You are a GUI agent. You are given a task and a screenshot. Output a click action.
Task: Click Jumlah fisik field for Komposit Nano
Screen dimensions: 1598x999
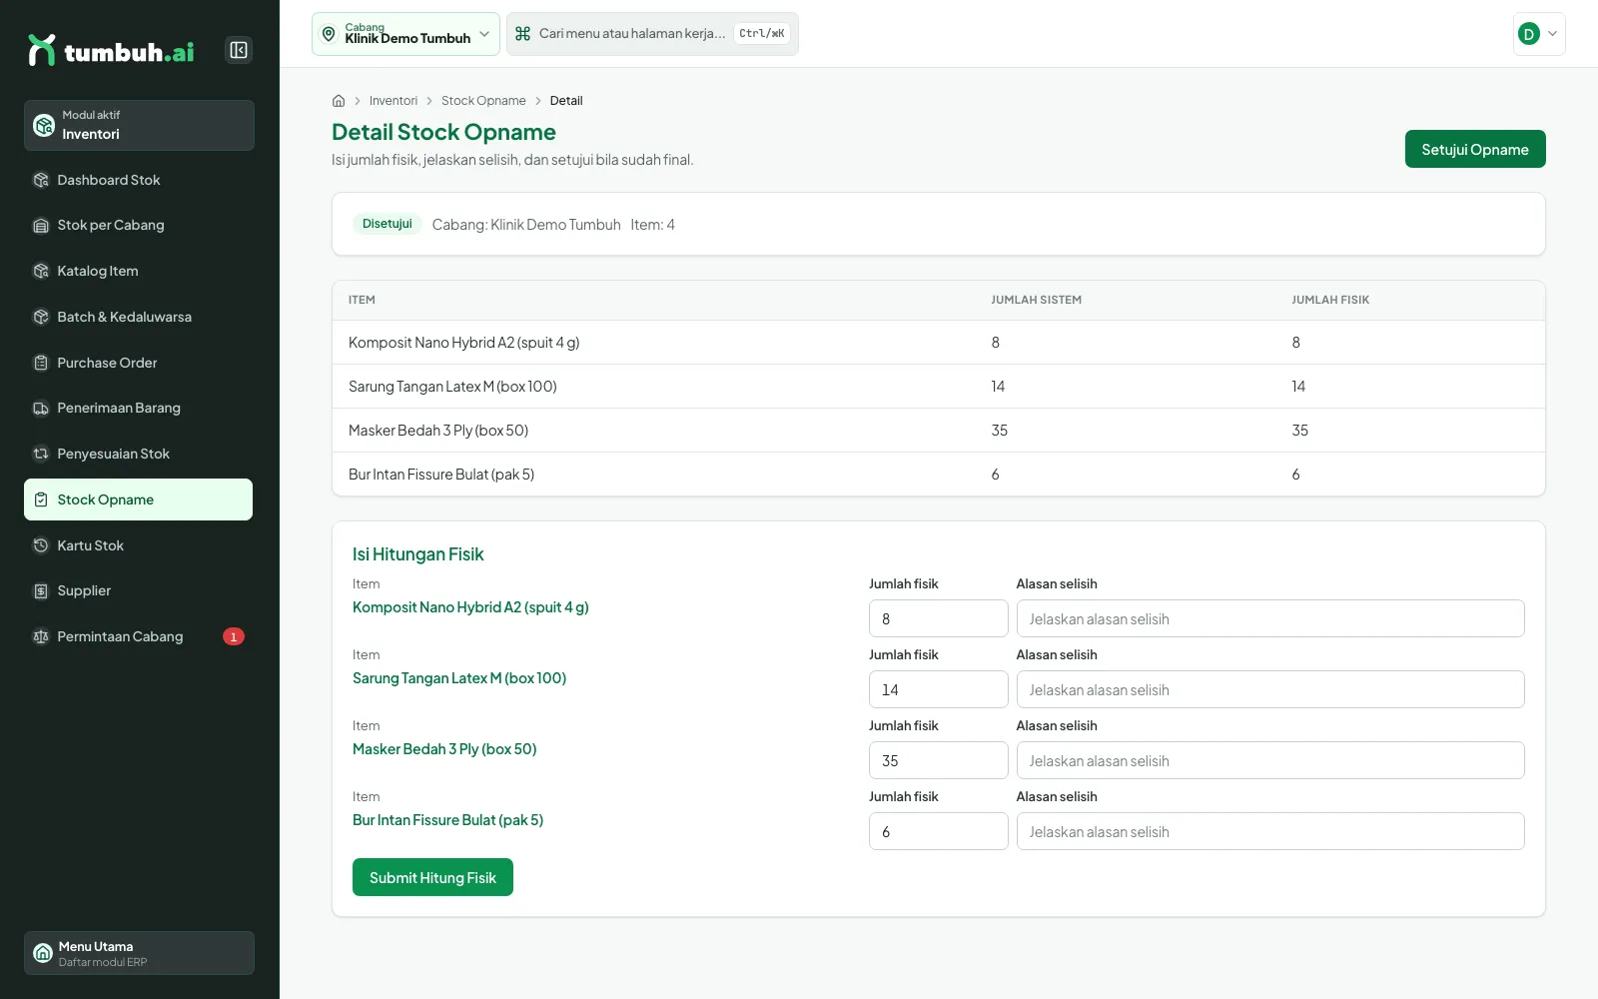pyautogui.click(x=938, y=618)
